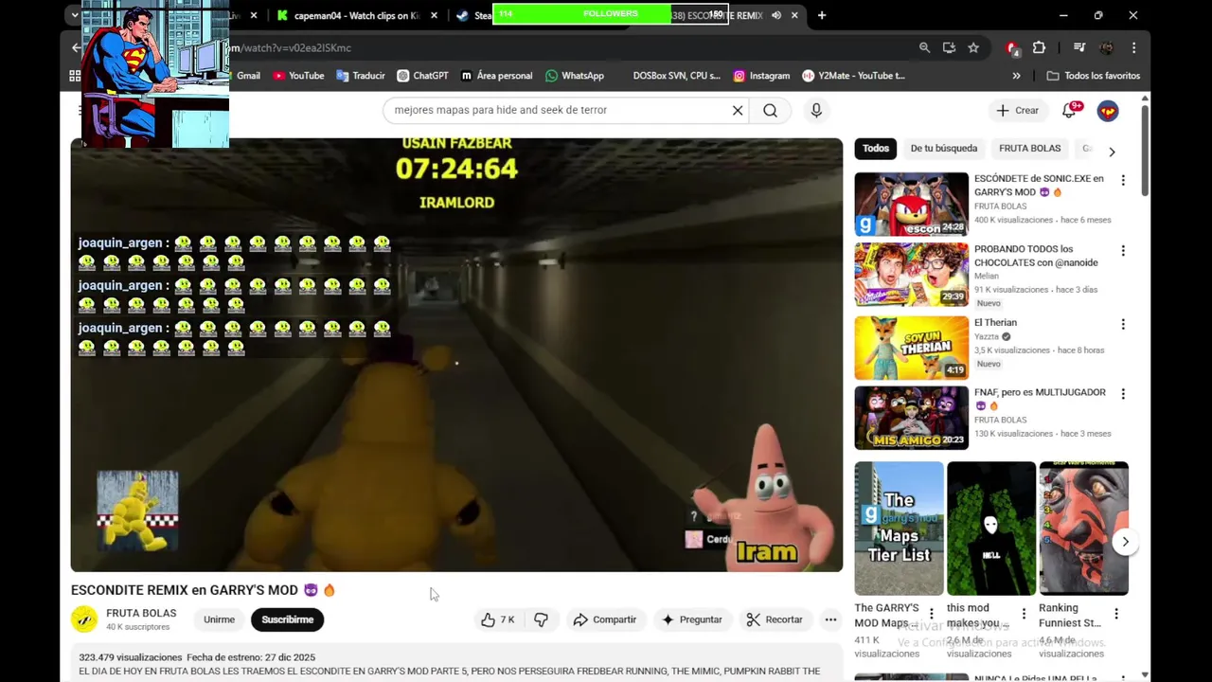Open the PROBANDO TODOS los CHOCOLATES video thumbnail
Image resolution: width=1212 pixels, height=682 pixels.
[911, 275]
